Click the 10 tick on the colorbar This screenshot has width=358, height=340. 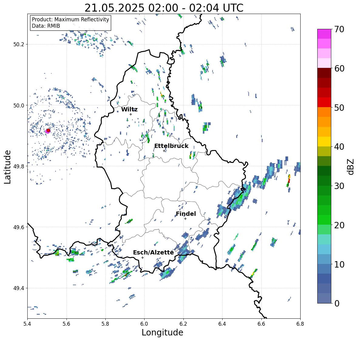pos(339,264)
